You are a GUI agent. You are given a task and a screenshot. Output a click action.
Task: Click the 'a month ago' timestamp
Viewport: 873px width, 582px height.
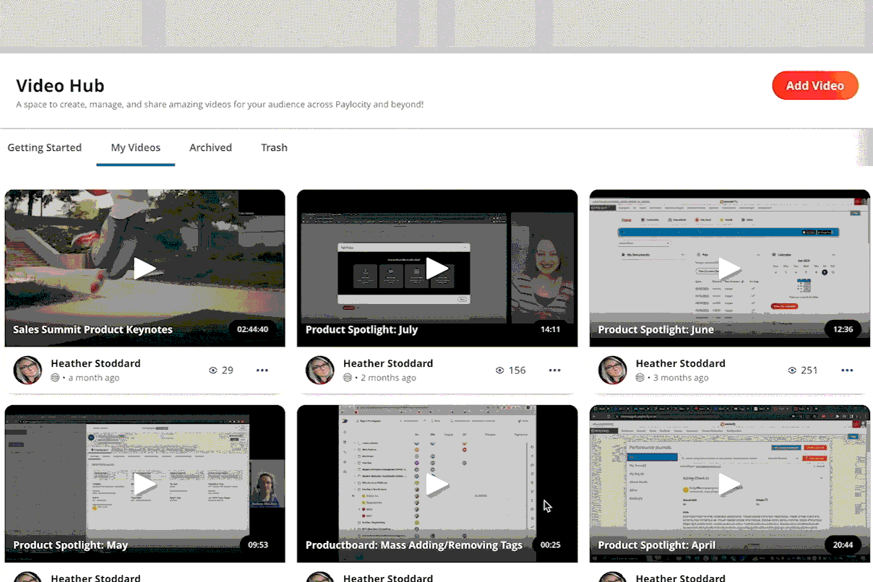coord(94,378)
